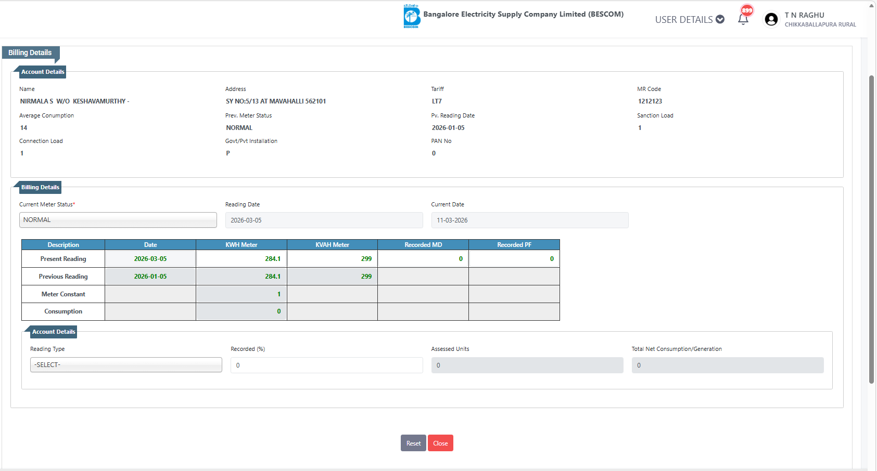Click the Account Details section header
This screenshot has height=471, width=877.
(43, 72)
